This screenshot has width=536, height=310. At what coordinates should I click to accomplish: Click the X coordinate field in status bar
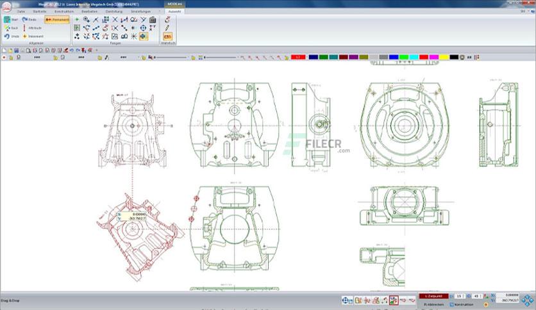coord(508,295)
